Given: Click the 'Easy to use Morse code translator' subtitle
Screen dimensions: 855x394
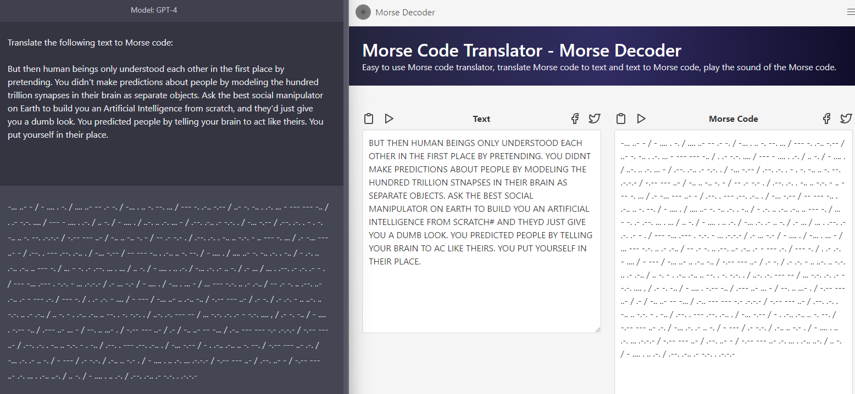Looking at the screenshot, I should point(599,67).
